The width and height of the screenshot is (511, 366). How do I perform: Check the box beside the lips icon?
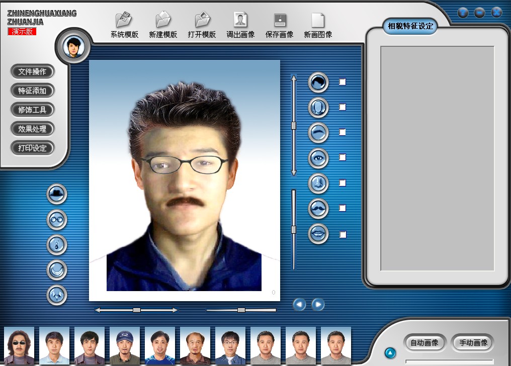(x=343, y=234)
